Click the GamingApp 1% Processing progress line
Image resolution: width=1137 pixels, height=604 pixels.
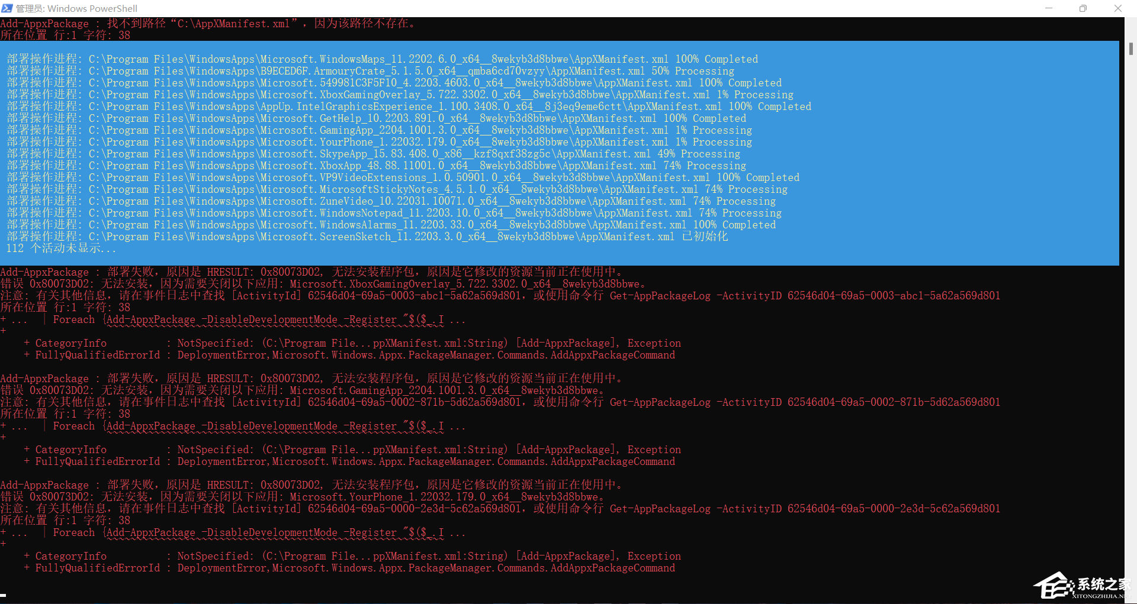(x=380, y=130)
